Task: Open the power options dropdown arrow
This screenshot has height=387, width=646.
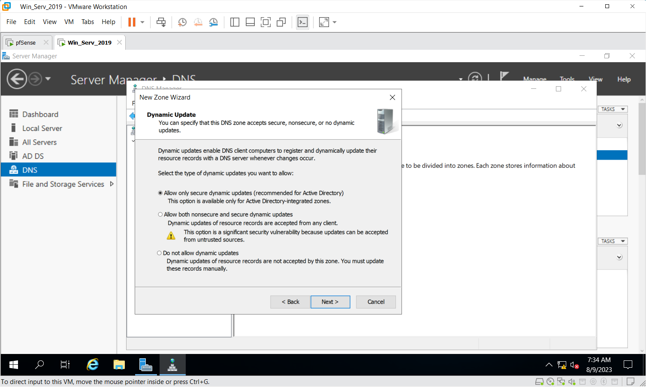Action: (142, 22)
